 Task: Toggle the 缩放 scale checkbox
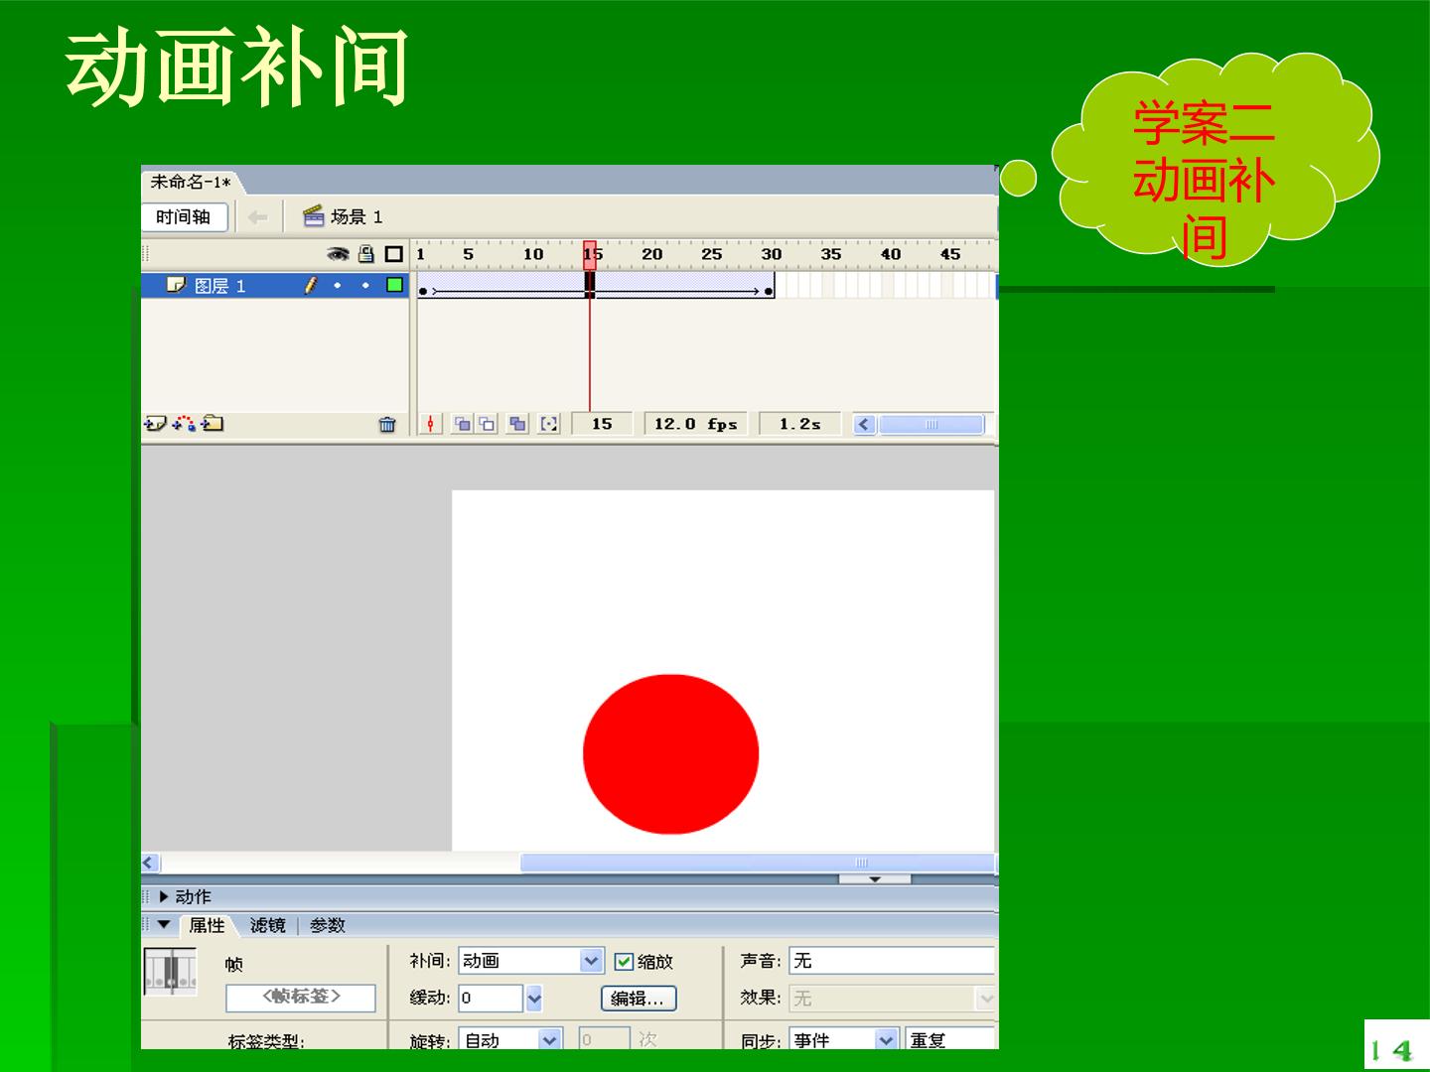[x=624, y=961]
